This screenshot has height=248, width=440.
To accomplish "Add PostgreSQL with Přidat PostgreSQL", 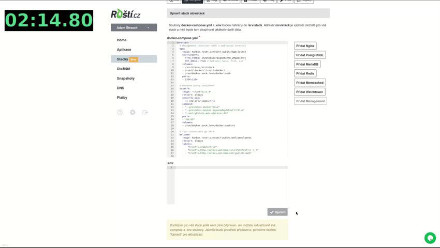I will coord(310,55).
